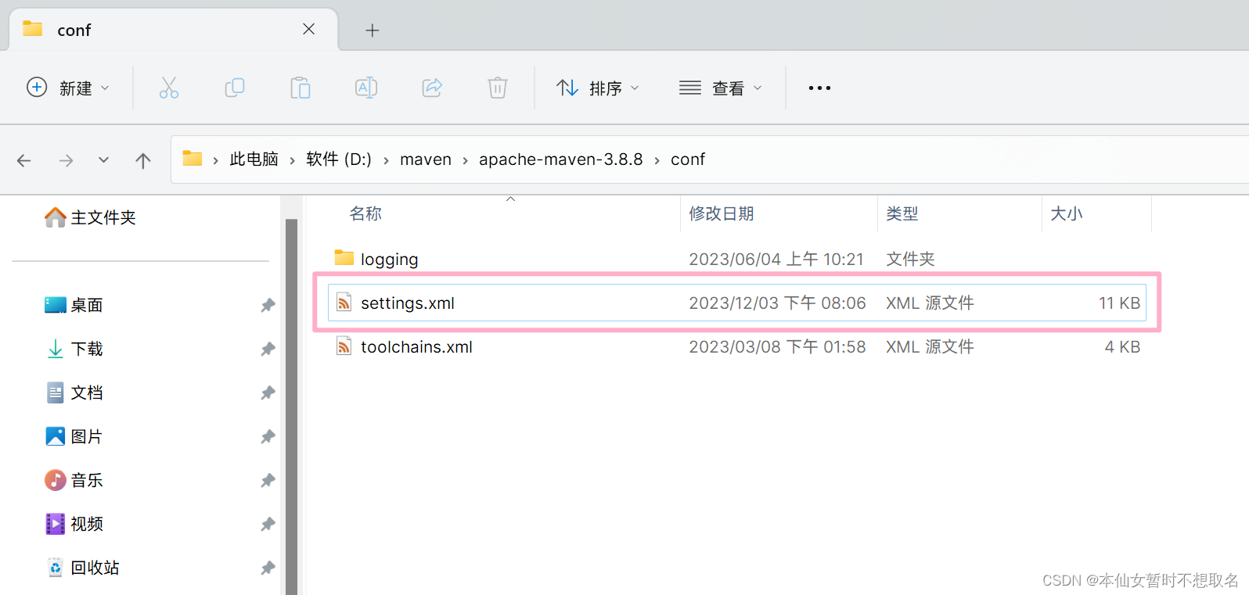Expand chevron after apache-maven-3.8.8 in path
This screenshot has width=1249, height=595.
[x=657, y=160]
